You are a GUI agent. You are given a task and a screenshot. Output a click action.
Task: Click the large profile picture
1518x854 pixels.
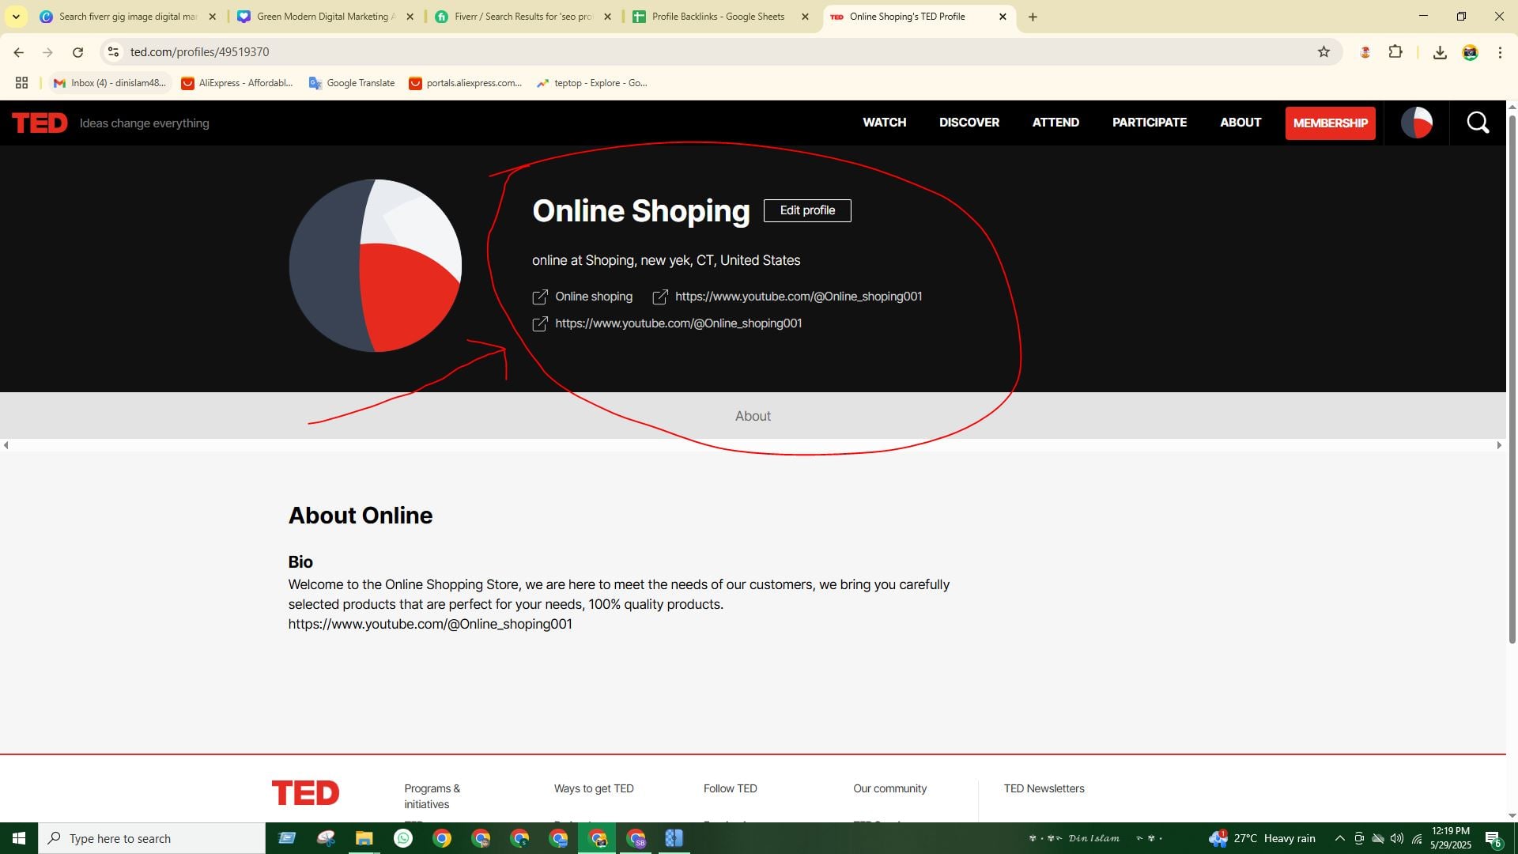(375, 266)
